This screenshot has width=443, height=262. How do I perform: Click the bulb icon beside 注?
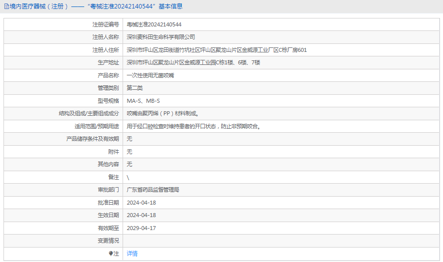point(111,254)
